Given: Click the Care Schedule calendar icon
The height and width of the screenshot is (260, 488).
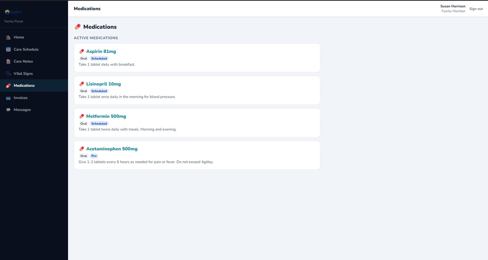Looking at the screenshot, I should (8, 49).
